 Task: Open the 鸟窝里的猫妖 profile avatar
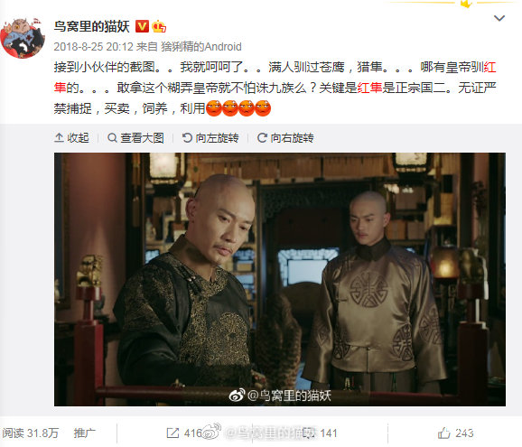tap(23, 38)
